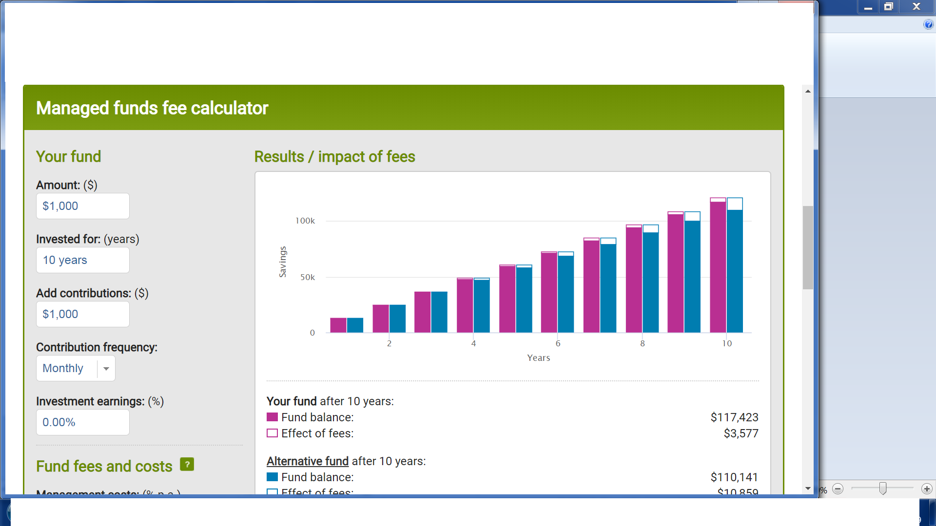The image size is (936, 526).
Task: Click the scrollbar up arrow
Action: [x=808, y=91]
